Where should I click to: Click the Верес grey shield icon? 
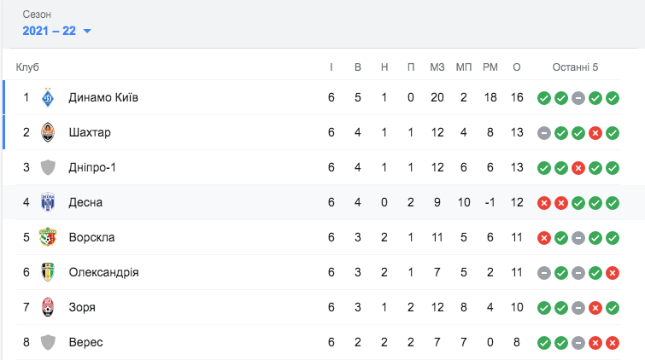tap(48, 342)
